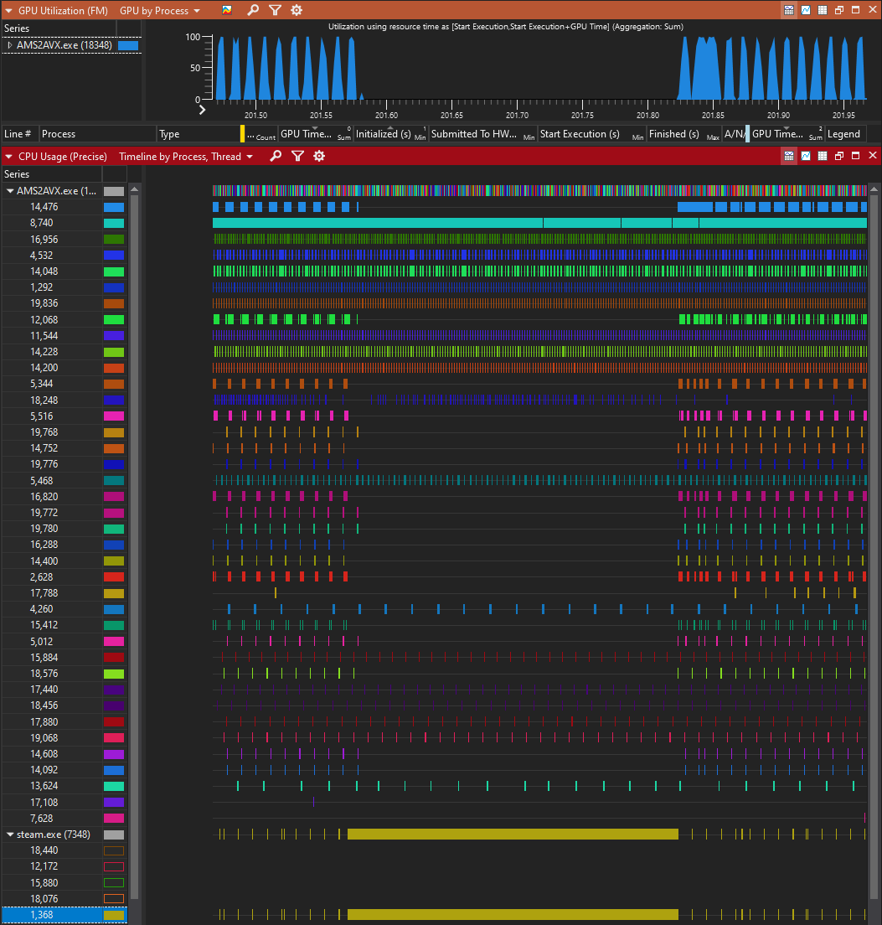Click the 8,740 thread teal activity bar
Viewport: 882px width, 925px height.
(539, 223)
